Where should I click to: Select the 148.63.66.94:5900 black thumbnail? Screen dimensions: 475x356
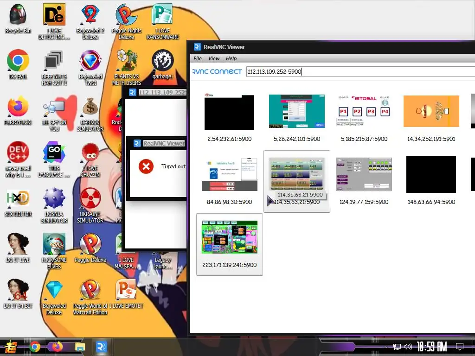[x=431, y=174]
